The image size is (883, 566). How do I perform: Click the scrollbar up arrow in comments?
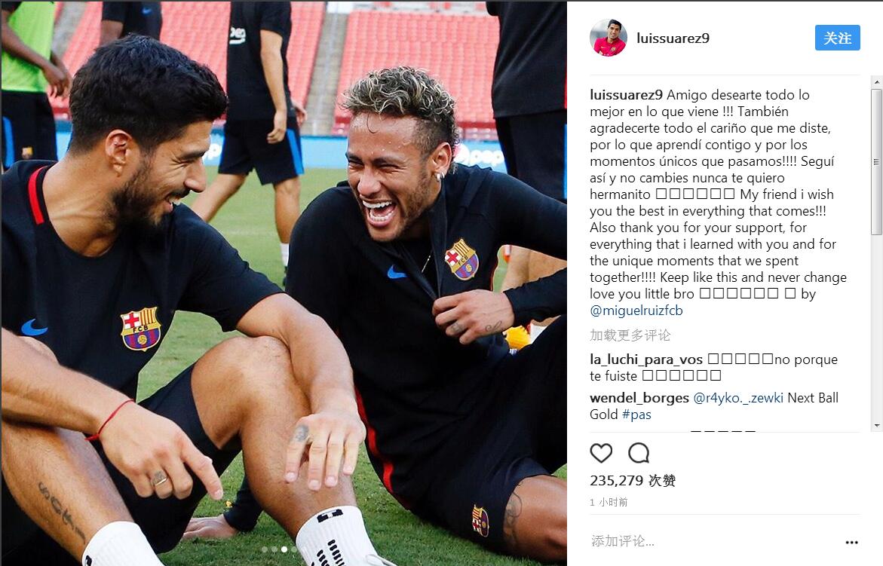click(876, 82)
